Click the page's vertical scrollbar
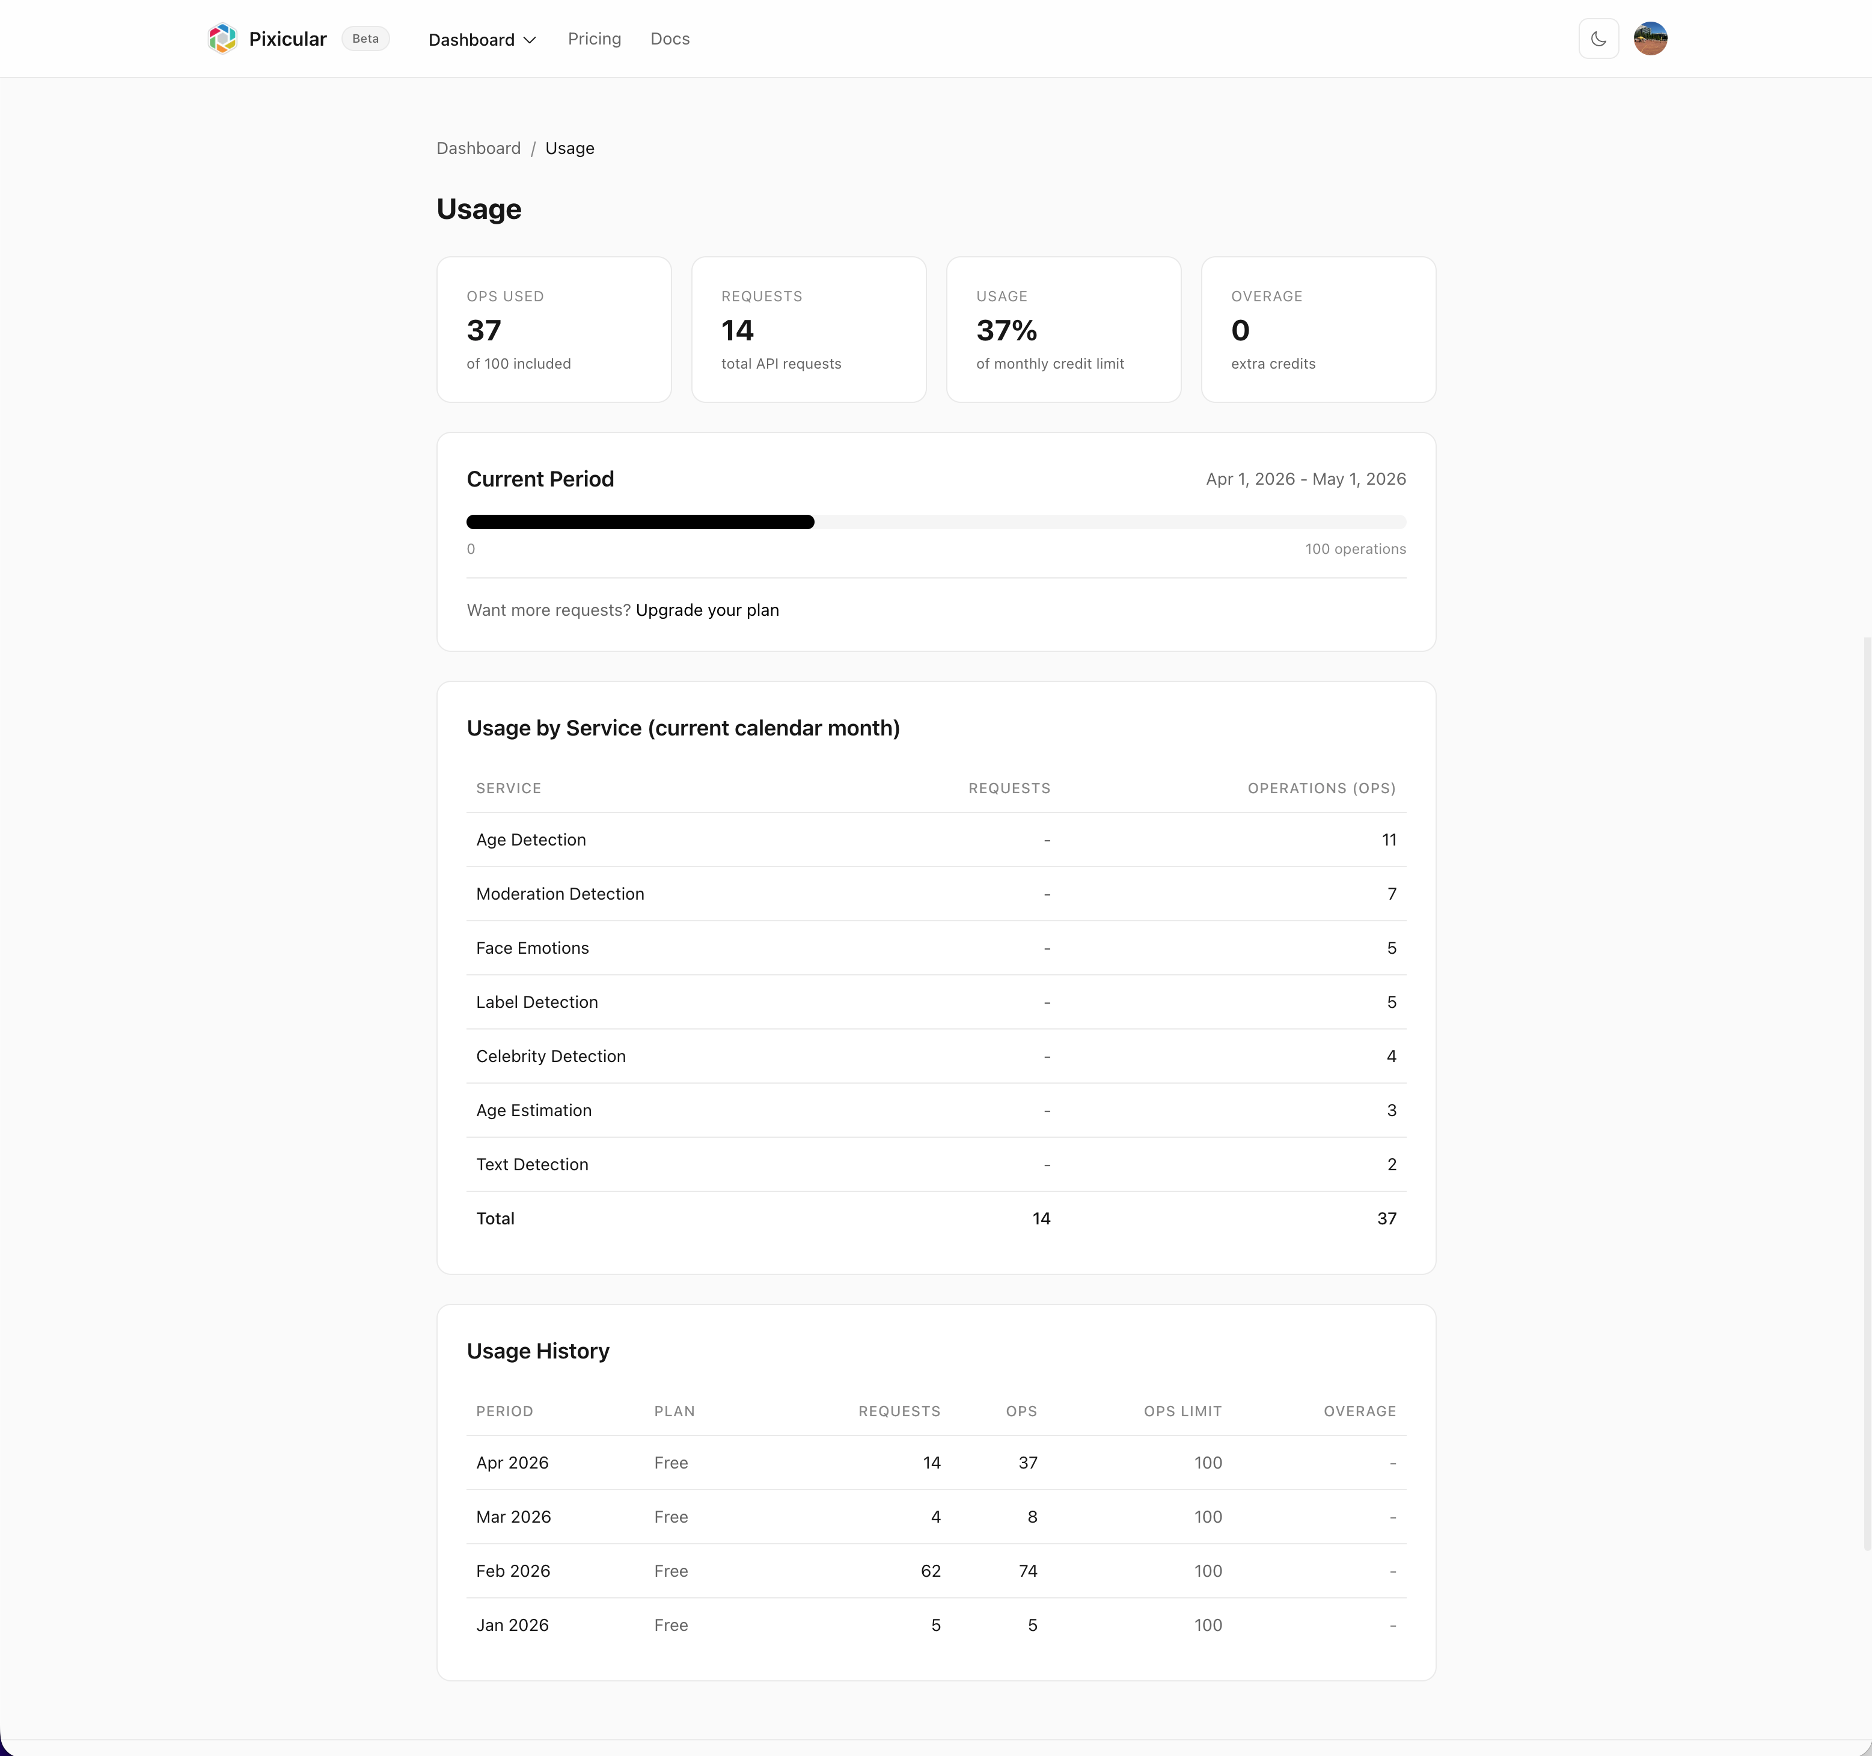This screenshot has width=1872, height=1756. tap(1867, 1093)
